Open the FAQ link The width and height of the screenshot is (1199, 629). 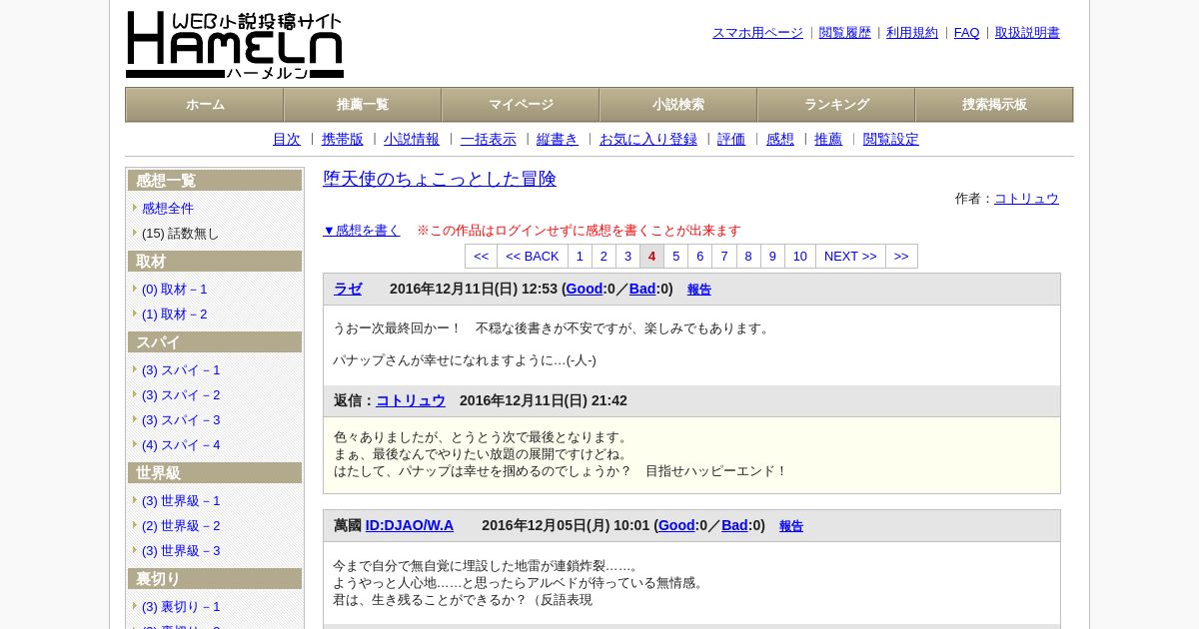click(x=967, y=33)
